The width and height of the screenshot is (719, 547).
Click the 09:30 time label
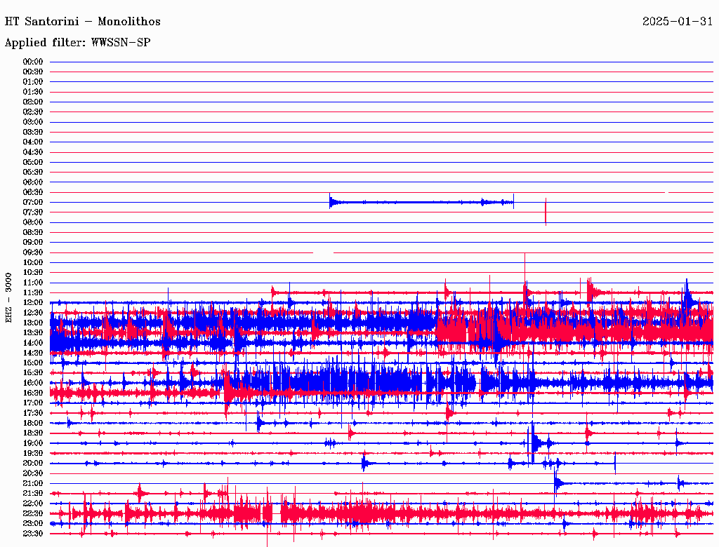pos(33,252)
